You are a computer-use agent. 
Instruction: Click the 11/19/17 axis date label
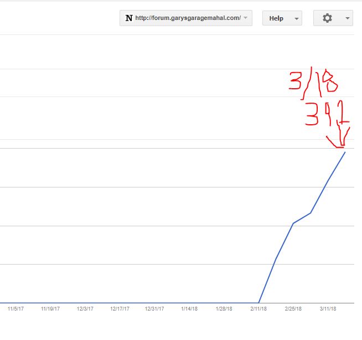50,308
